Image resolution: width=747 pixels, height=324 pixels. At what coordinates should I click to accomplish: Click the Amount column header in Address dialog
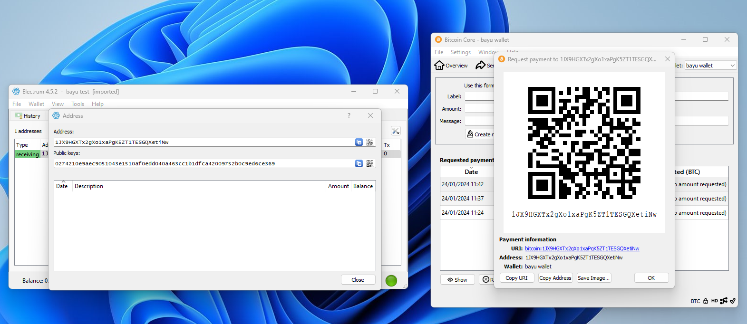click(339, 186)
